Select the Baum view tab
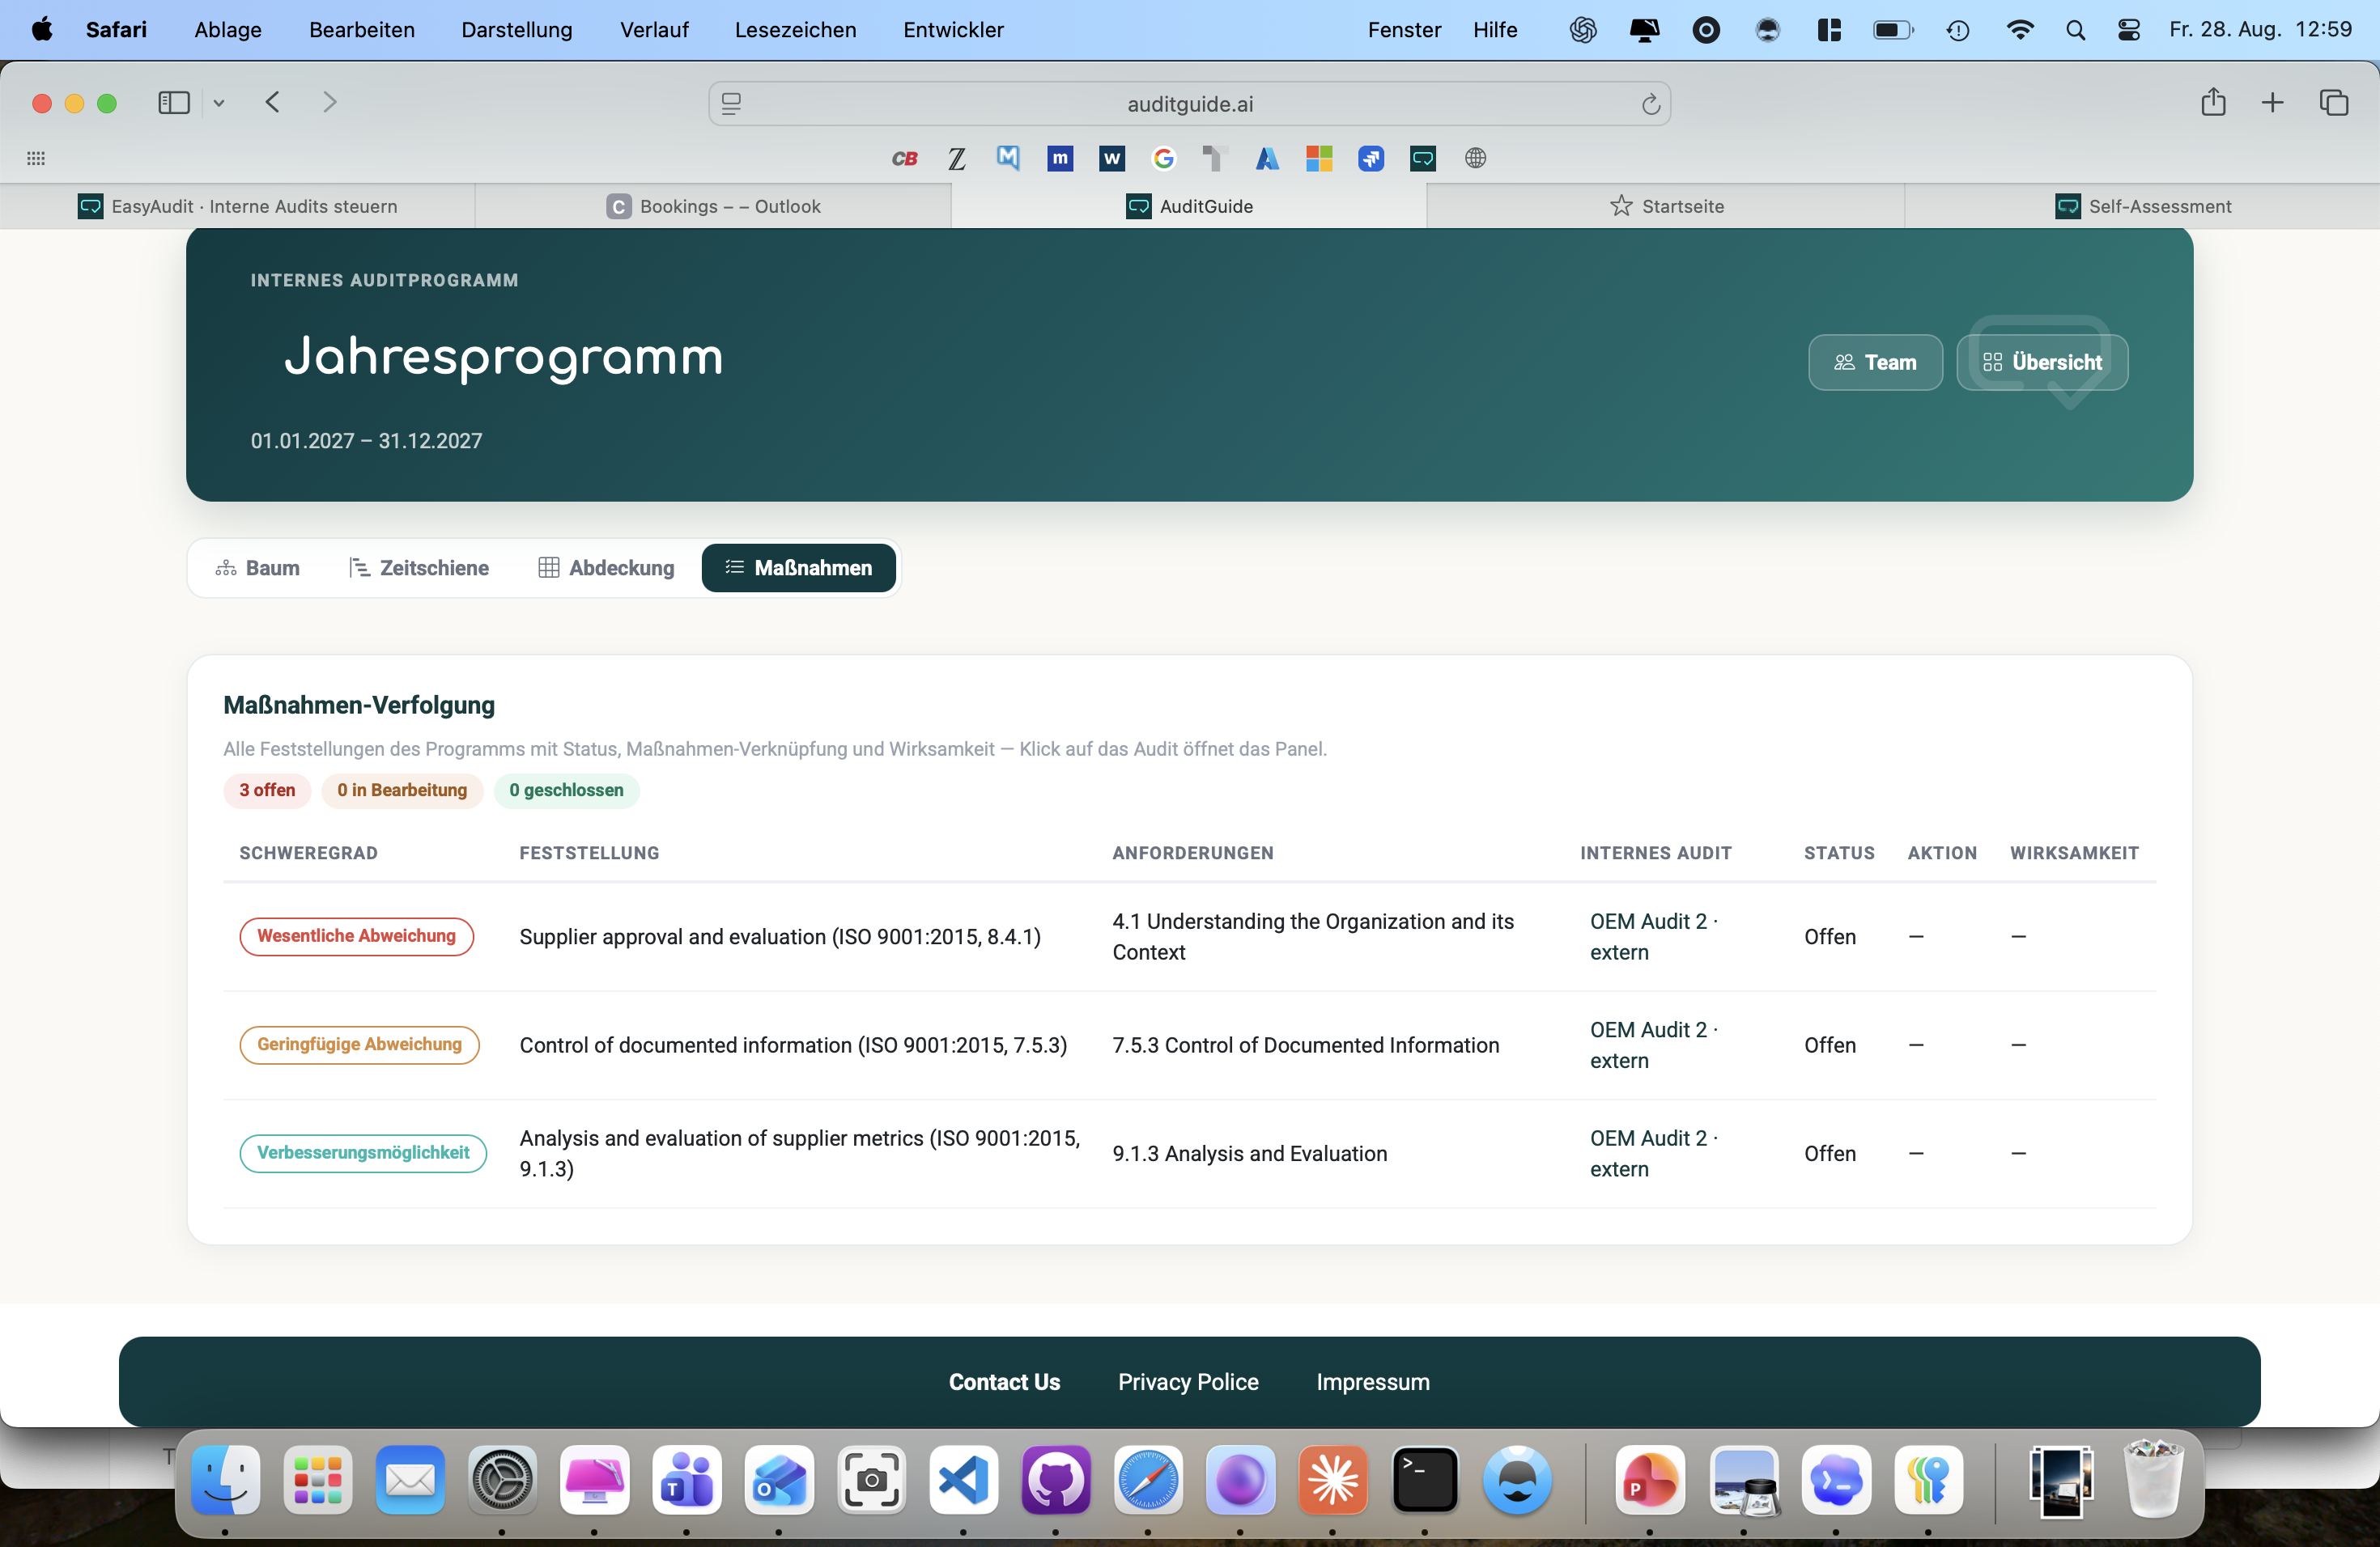This screenshot has height=1547, width=2380. tap(258, 568)
